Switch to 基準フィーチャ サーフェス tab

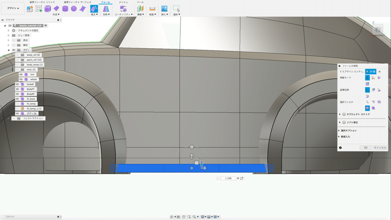pos(77,2)
